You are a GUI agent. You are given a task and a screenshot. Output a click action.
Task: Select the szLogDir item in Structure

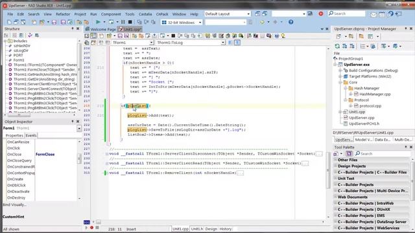(x=21, y=50)
